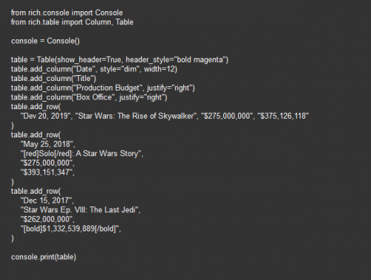Place cursor on 'console = Console()' line
This screenshot has height=280, width=371.
coord(45,41)
